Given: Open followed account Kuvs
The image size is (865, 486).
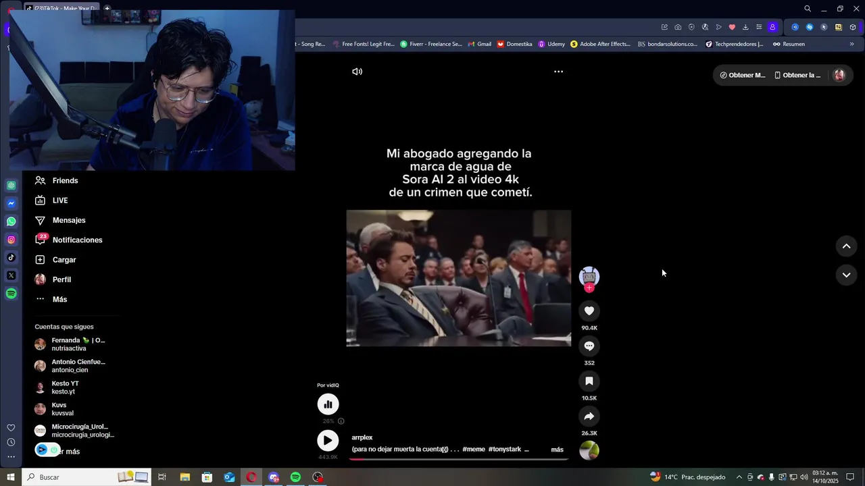Looking at the screenshot, I should pyautogui.click(x=54, y=409).
